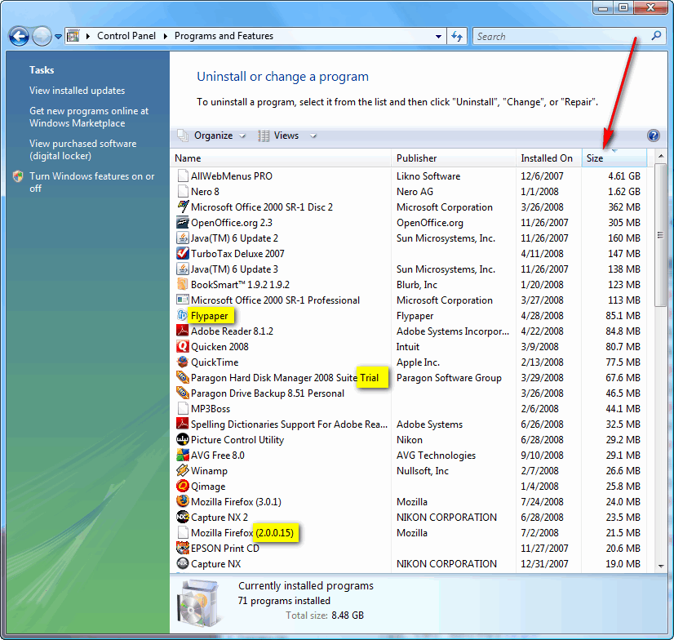The width and height of the screenshot is (674, 640).
Task: Click the magnifier search icon
Action: pyautogui.click(x=656, y=36)
